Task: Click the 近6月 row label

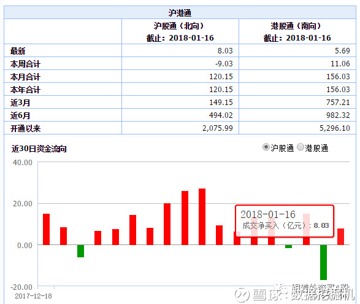Action: 20,115
